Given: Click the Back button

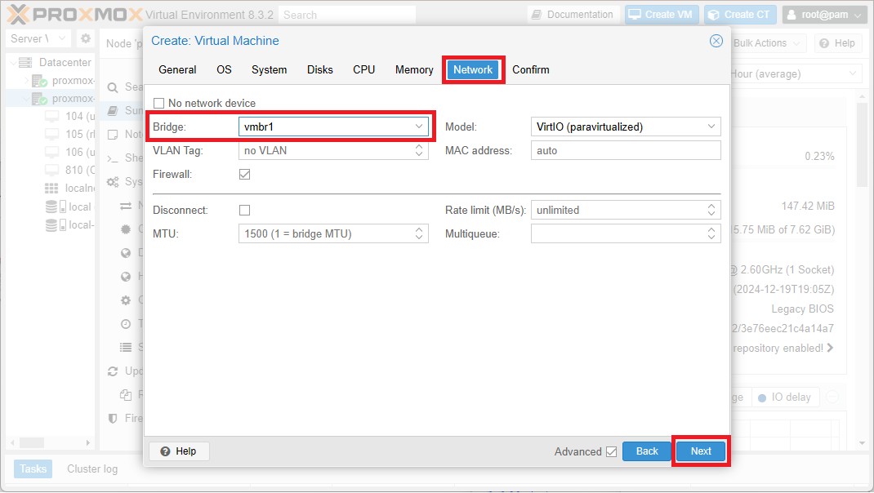Looking at the screenshot, I should (647, 451).
